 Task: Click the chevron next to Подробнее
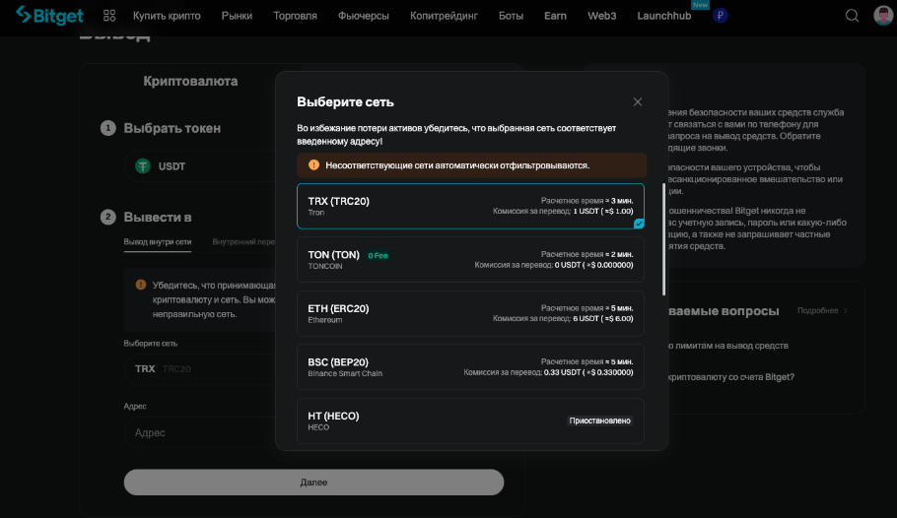[845, 310]
